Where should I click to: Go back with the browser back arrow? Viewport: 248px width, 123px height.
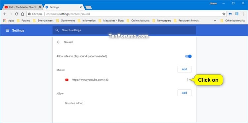click(5, 14)
